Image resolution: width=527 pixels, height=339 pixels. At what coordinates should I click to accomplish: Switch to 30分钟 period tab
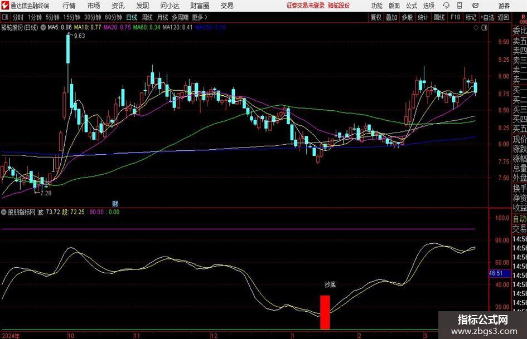click(x=93, y=17)
